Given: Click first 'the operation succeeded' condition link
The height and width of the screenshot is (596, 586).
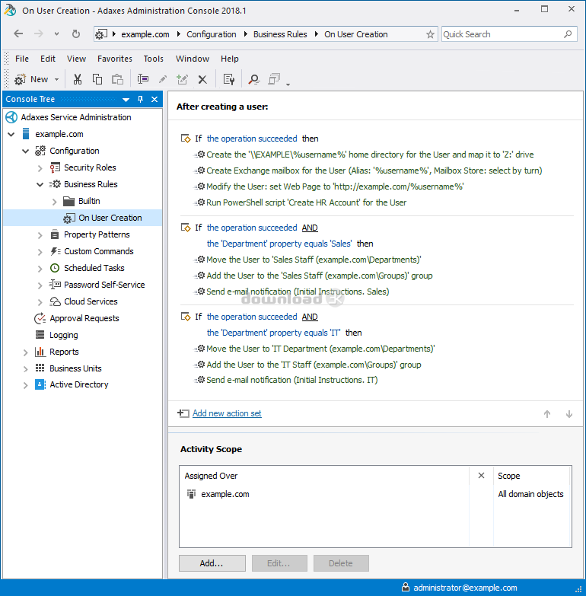Looking at the screenshot, I should coord(252,139).
